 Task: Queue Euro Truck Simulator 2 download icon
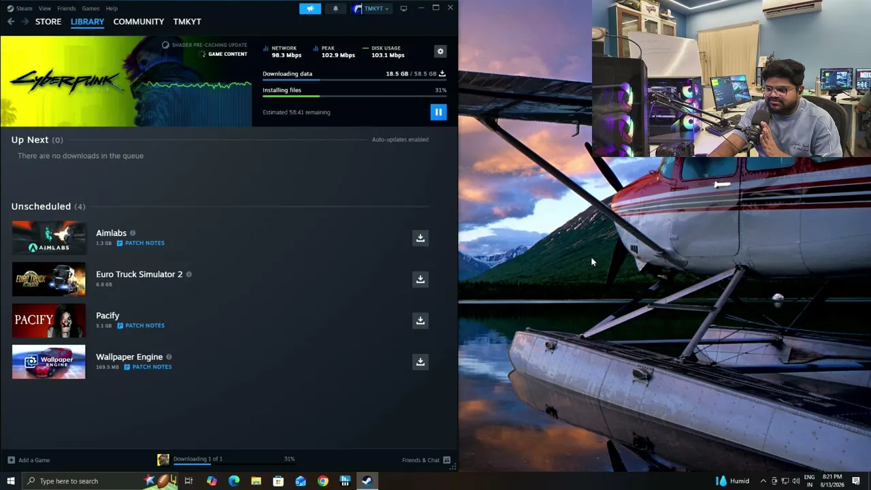point(421,279)
